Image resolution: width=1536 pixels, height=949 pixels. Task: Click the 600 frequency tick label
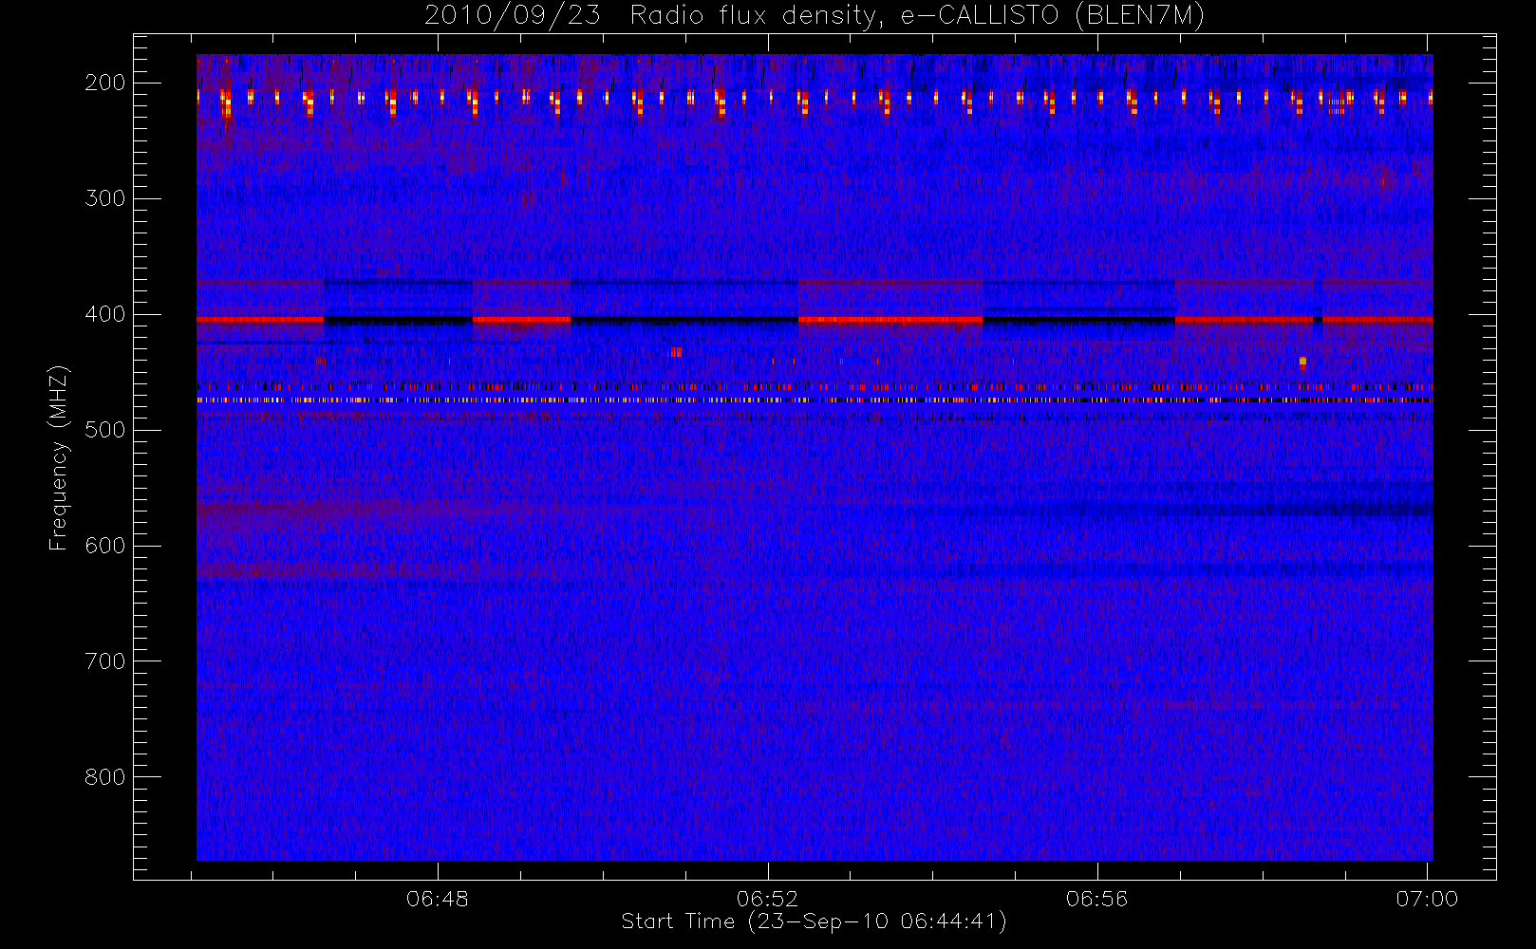pyautogui.click(x=104, y=546)
